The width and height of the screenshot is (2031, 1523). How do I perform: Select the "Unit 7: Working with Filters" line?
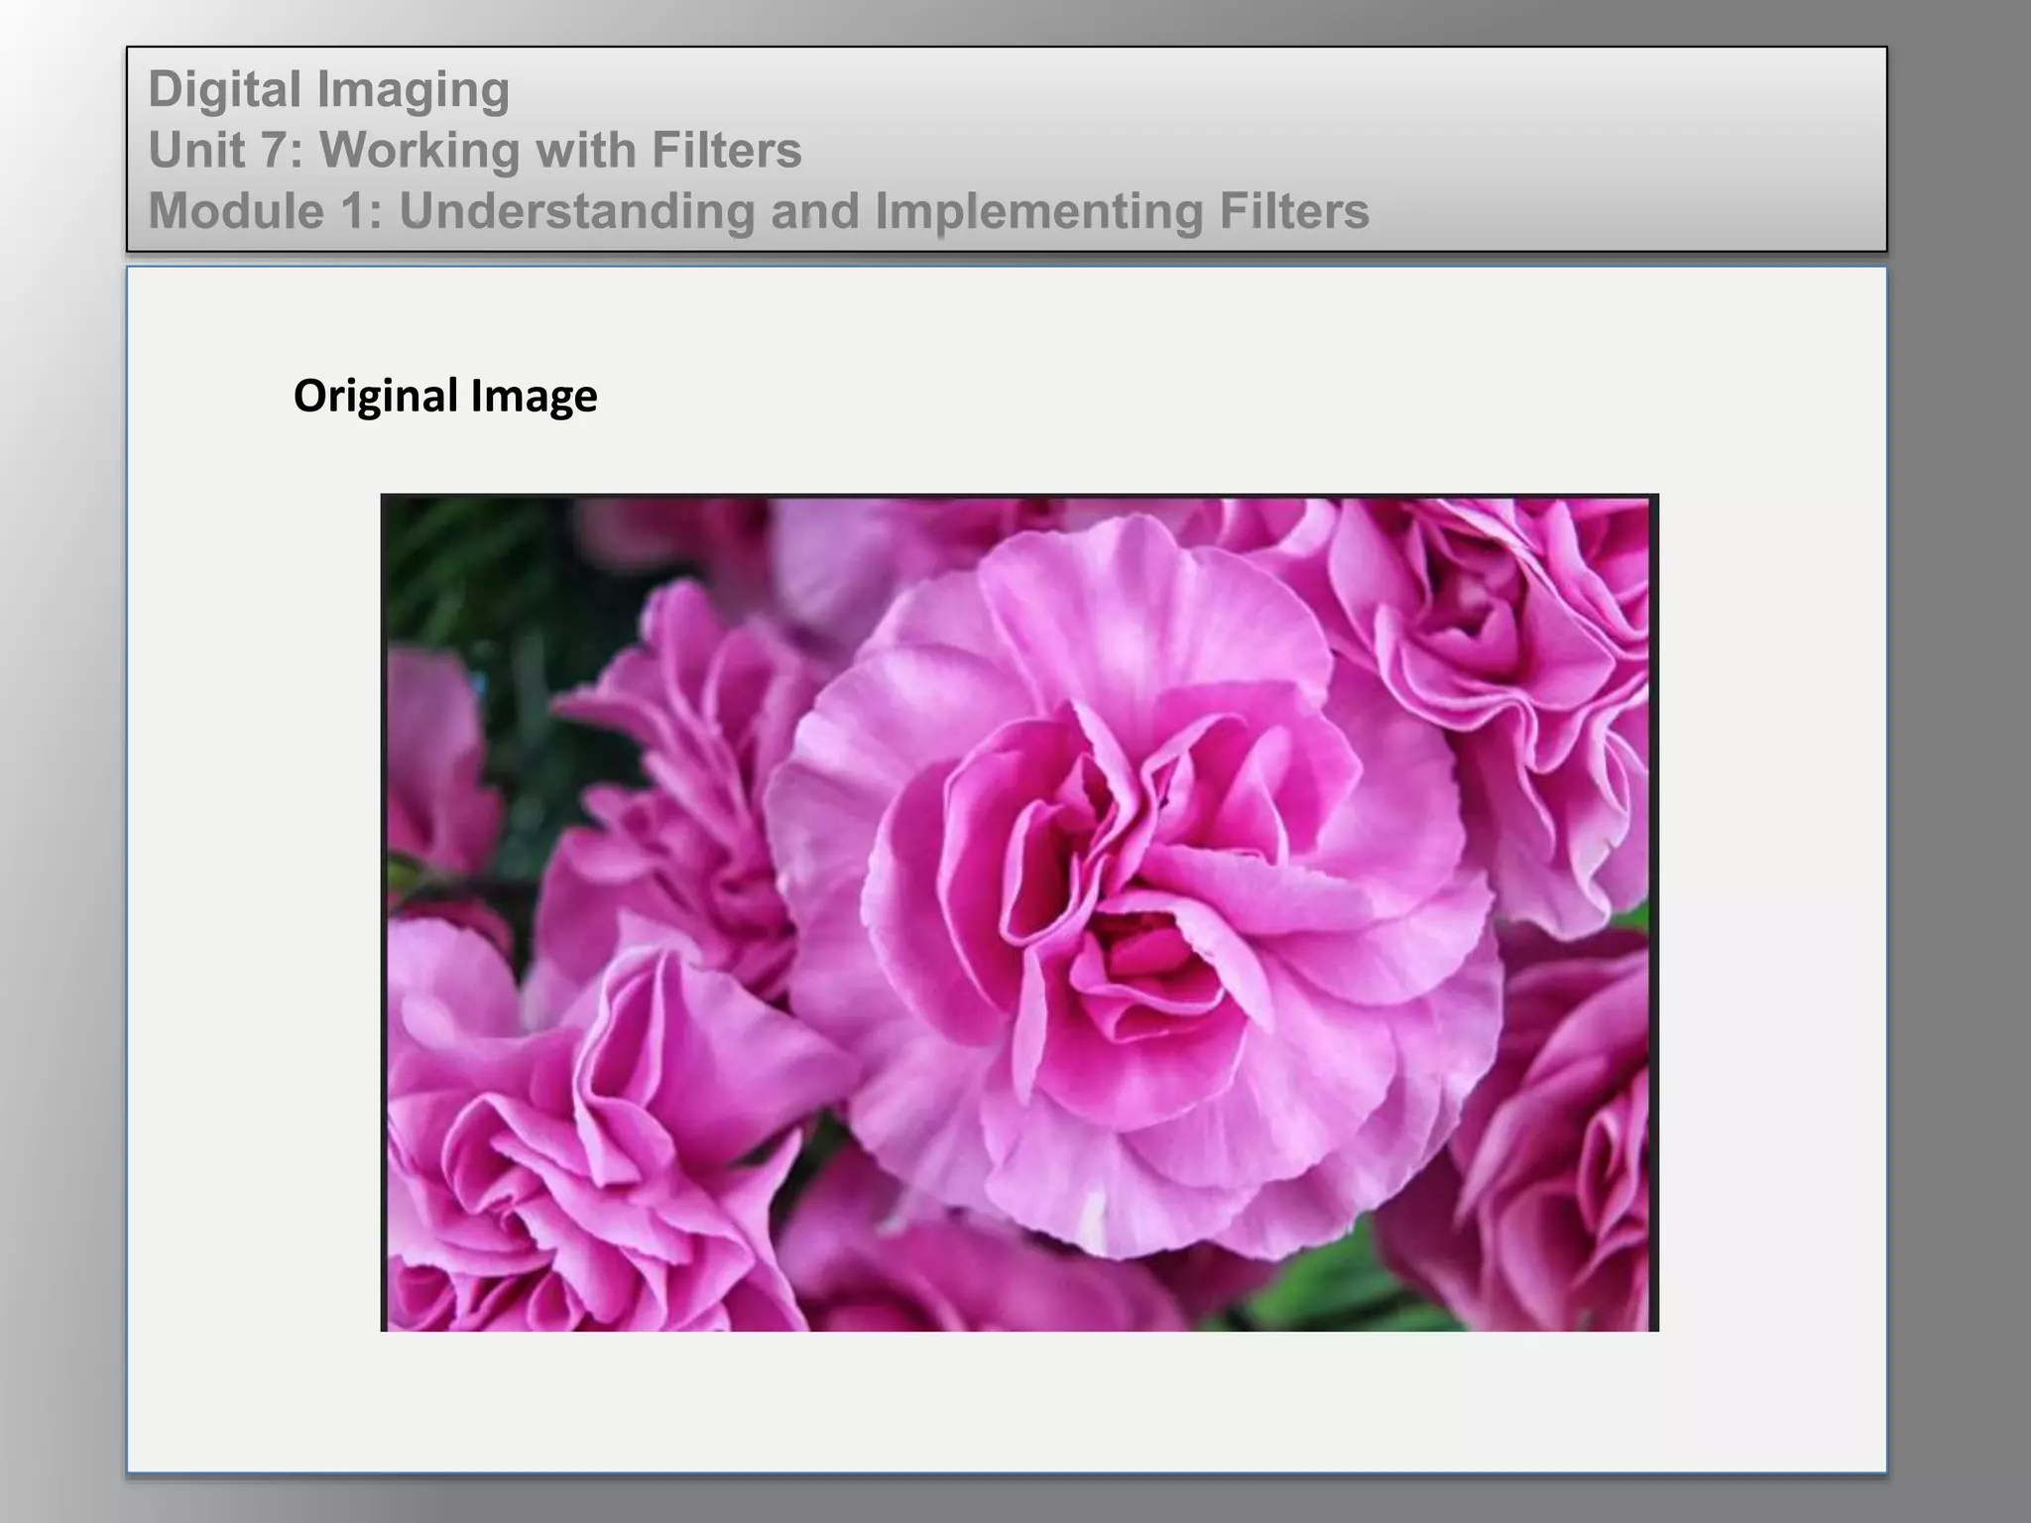click(474, 151)
